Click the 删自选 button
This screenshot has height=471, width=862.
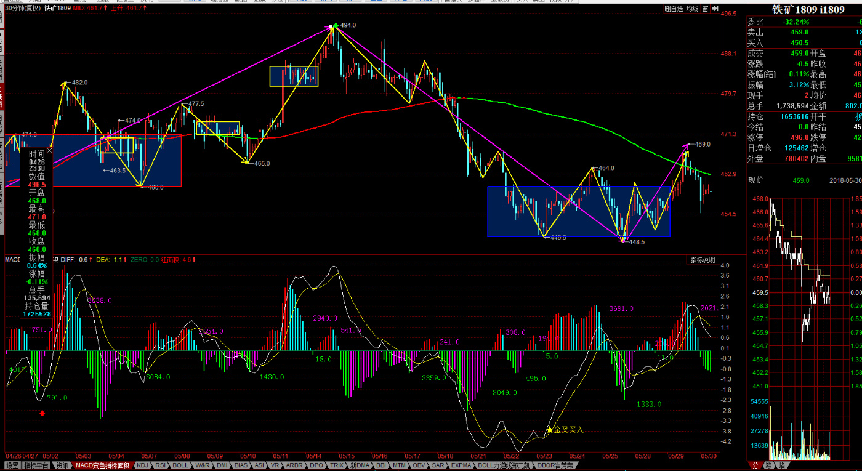point(674,9)
